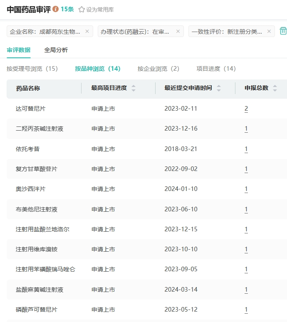This screenshot has width=287, height=322.
Task: Click date 2023-02-11 in 达可替尼片 row
Action: click(181, 109)
